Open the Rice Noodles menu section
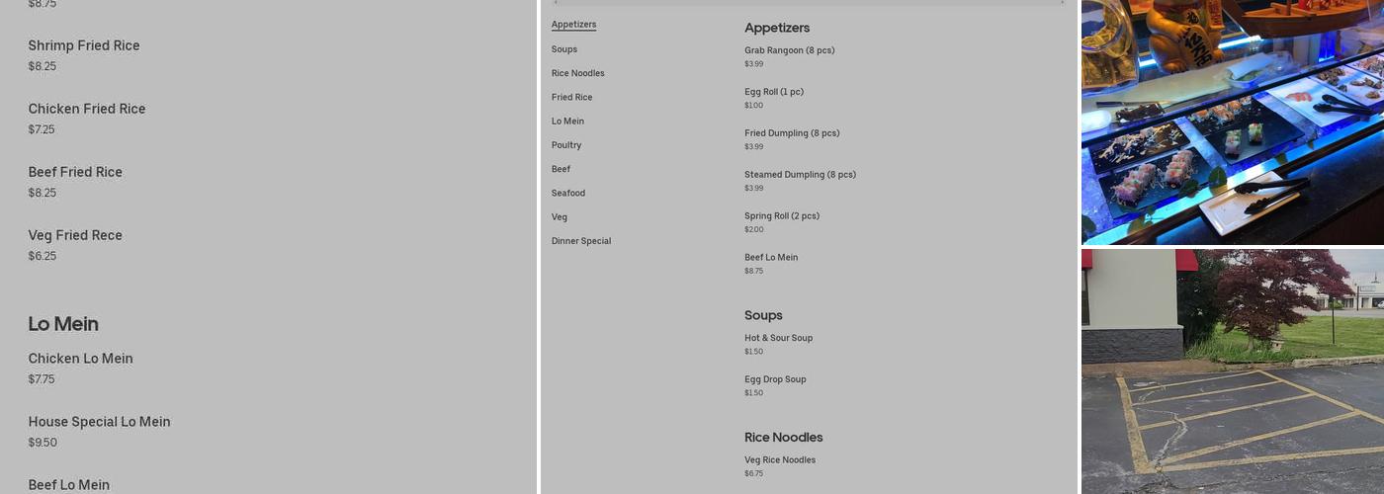The height and width of the screenshot is (494, 1384). 577,73
